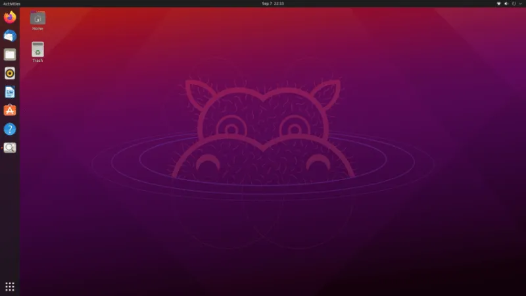Select the Trash desktop icon
Image resolution: width=526 pixels, height=296 pixels.
[37, 52]
